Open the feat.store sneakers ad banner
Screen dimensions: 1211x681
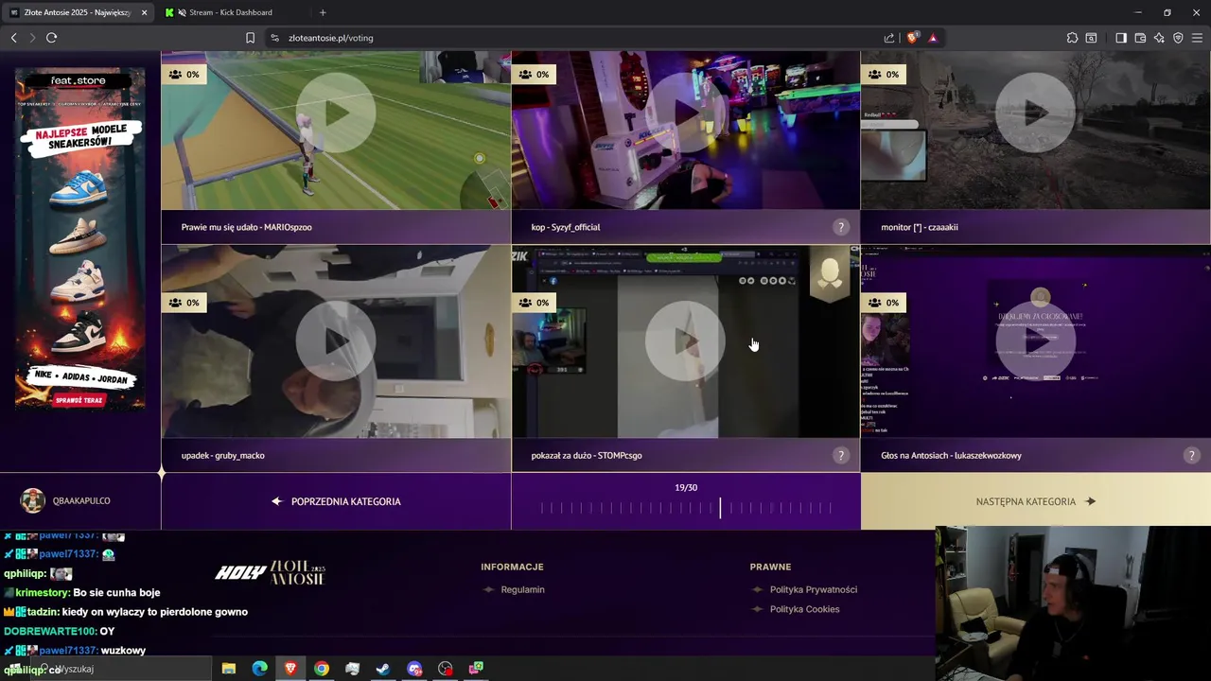[80, 236]
